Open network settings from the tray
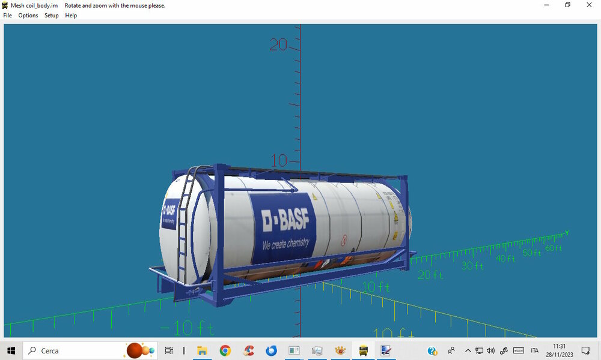601x360 pixels. [479, 350]
